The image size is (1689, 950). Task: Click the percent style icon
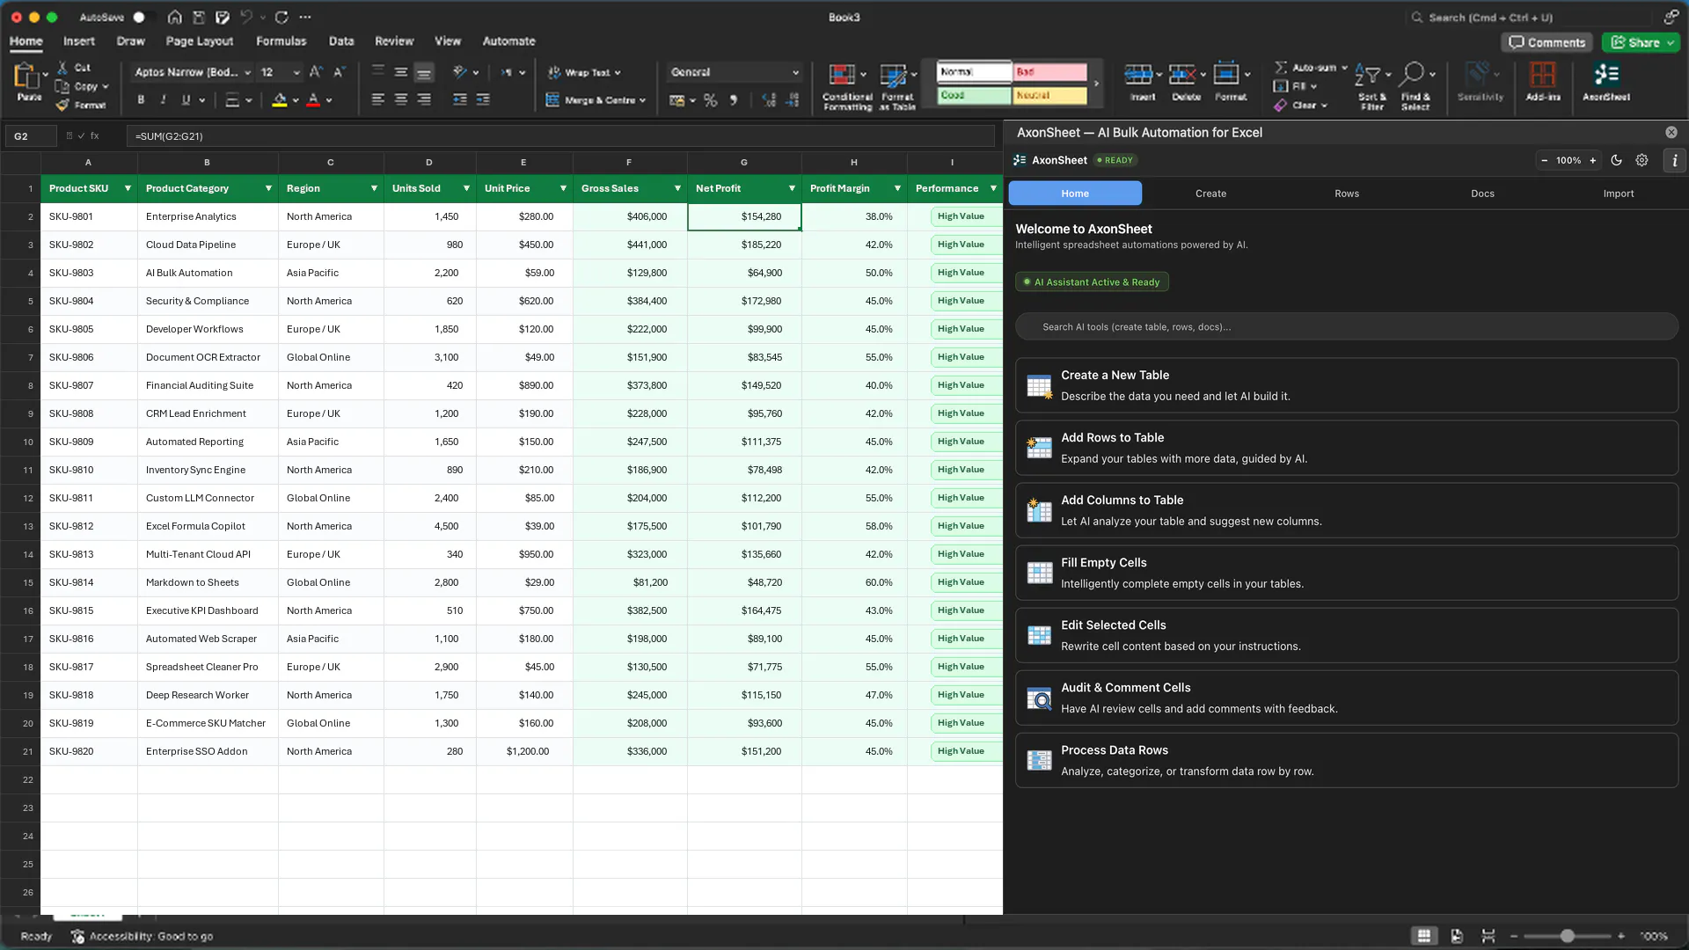click(711, 100)
